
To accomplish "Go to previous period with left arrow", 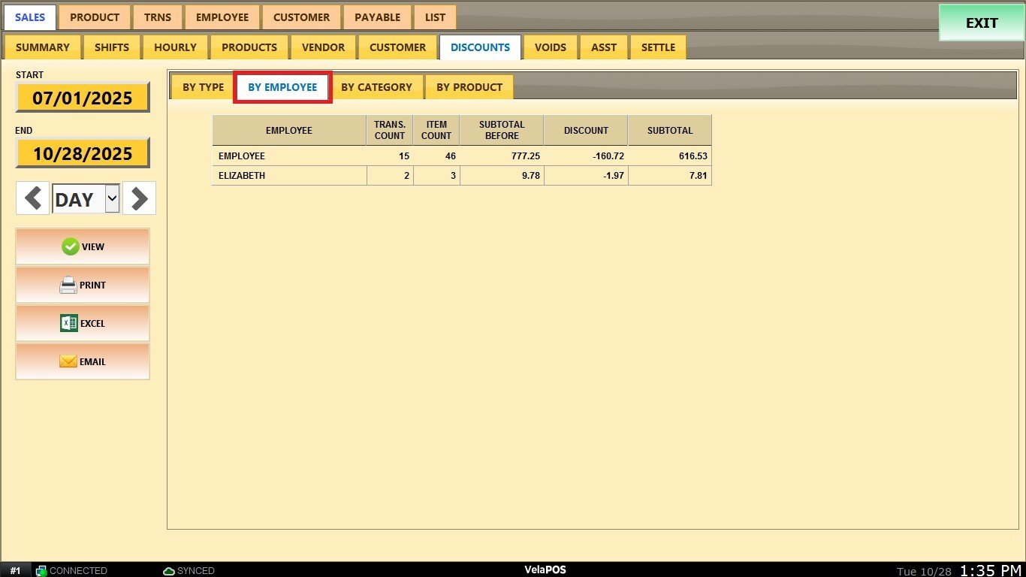I will tap(32, 199).
